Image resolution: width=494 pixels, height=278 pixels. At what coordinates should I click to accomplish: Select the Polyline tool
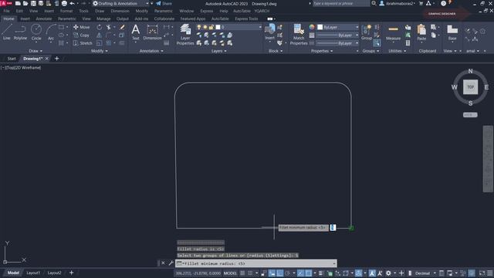(x=20, y=32)
